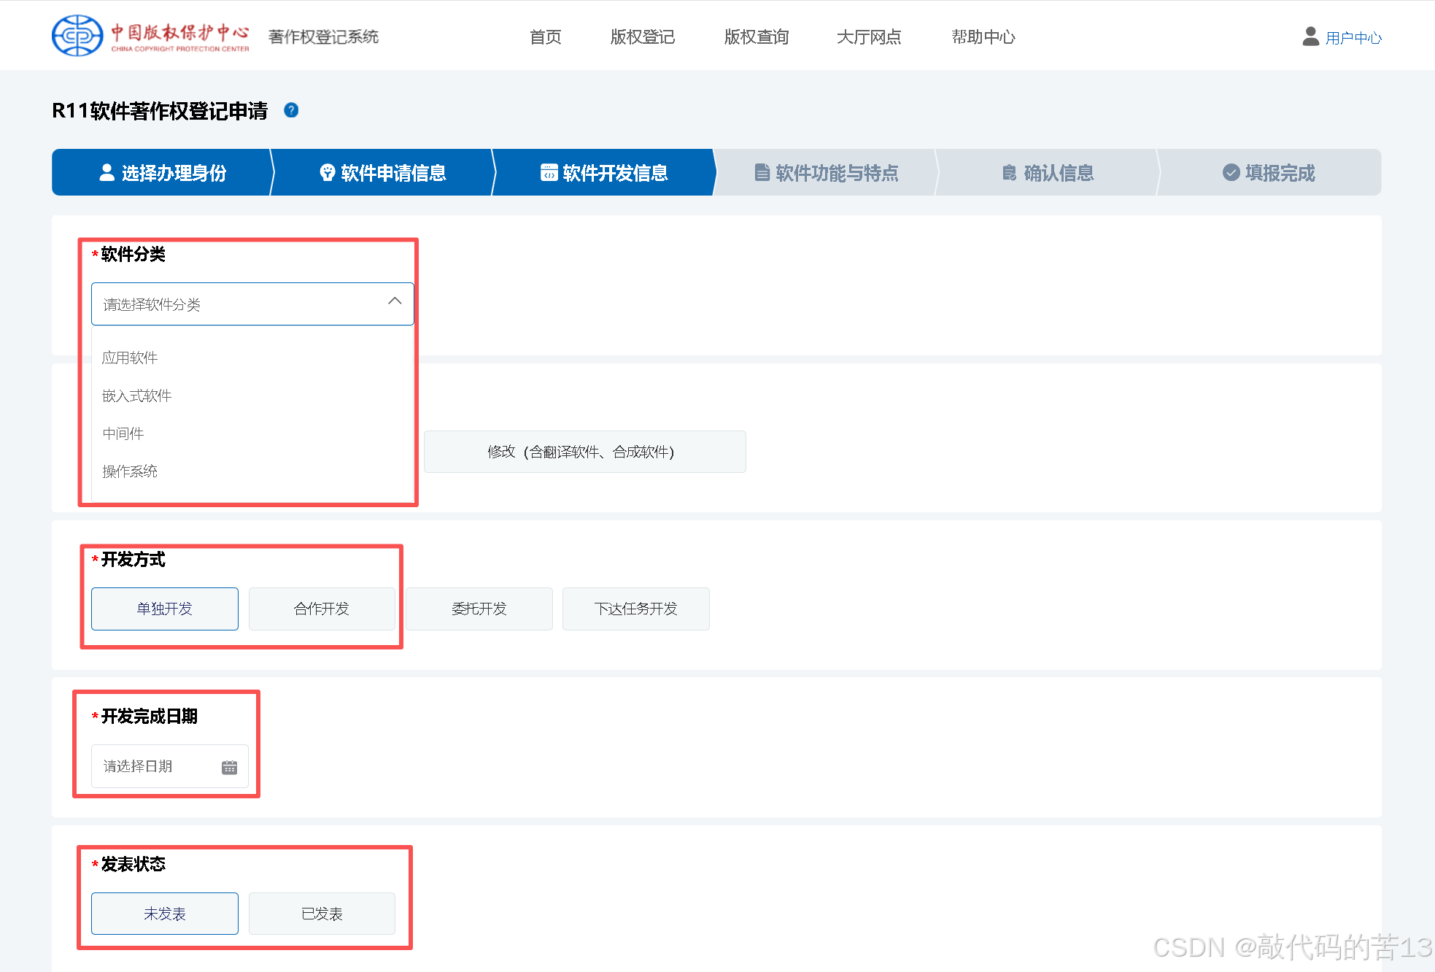Screen dimensions: 1435x972
Task: Click the document icon on 软件功能与特点 step
Action: click(x=762, y=173)
